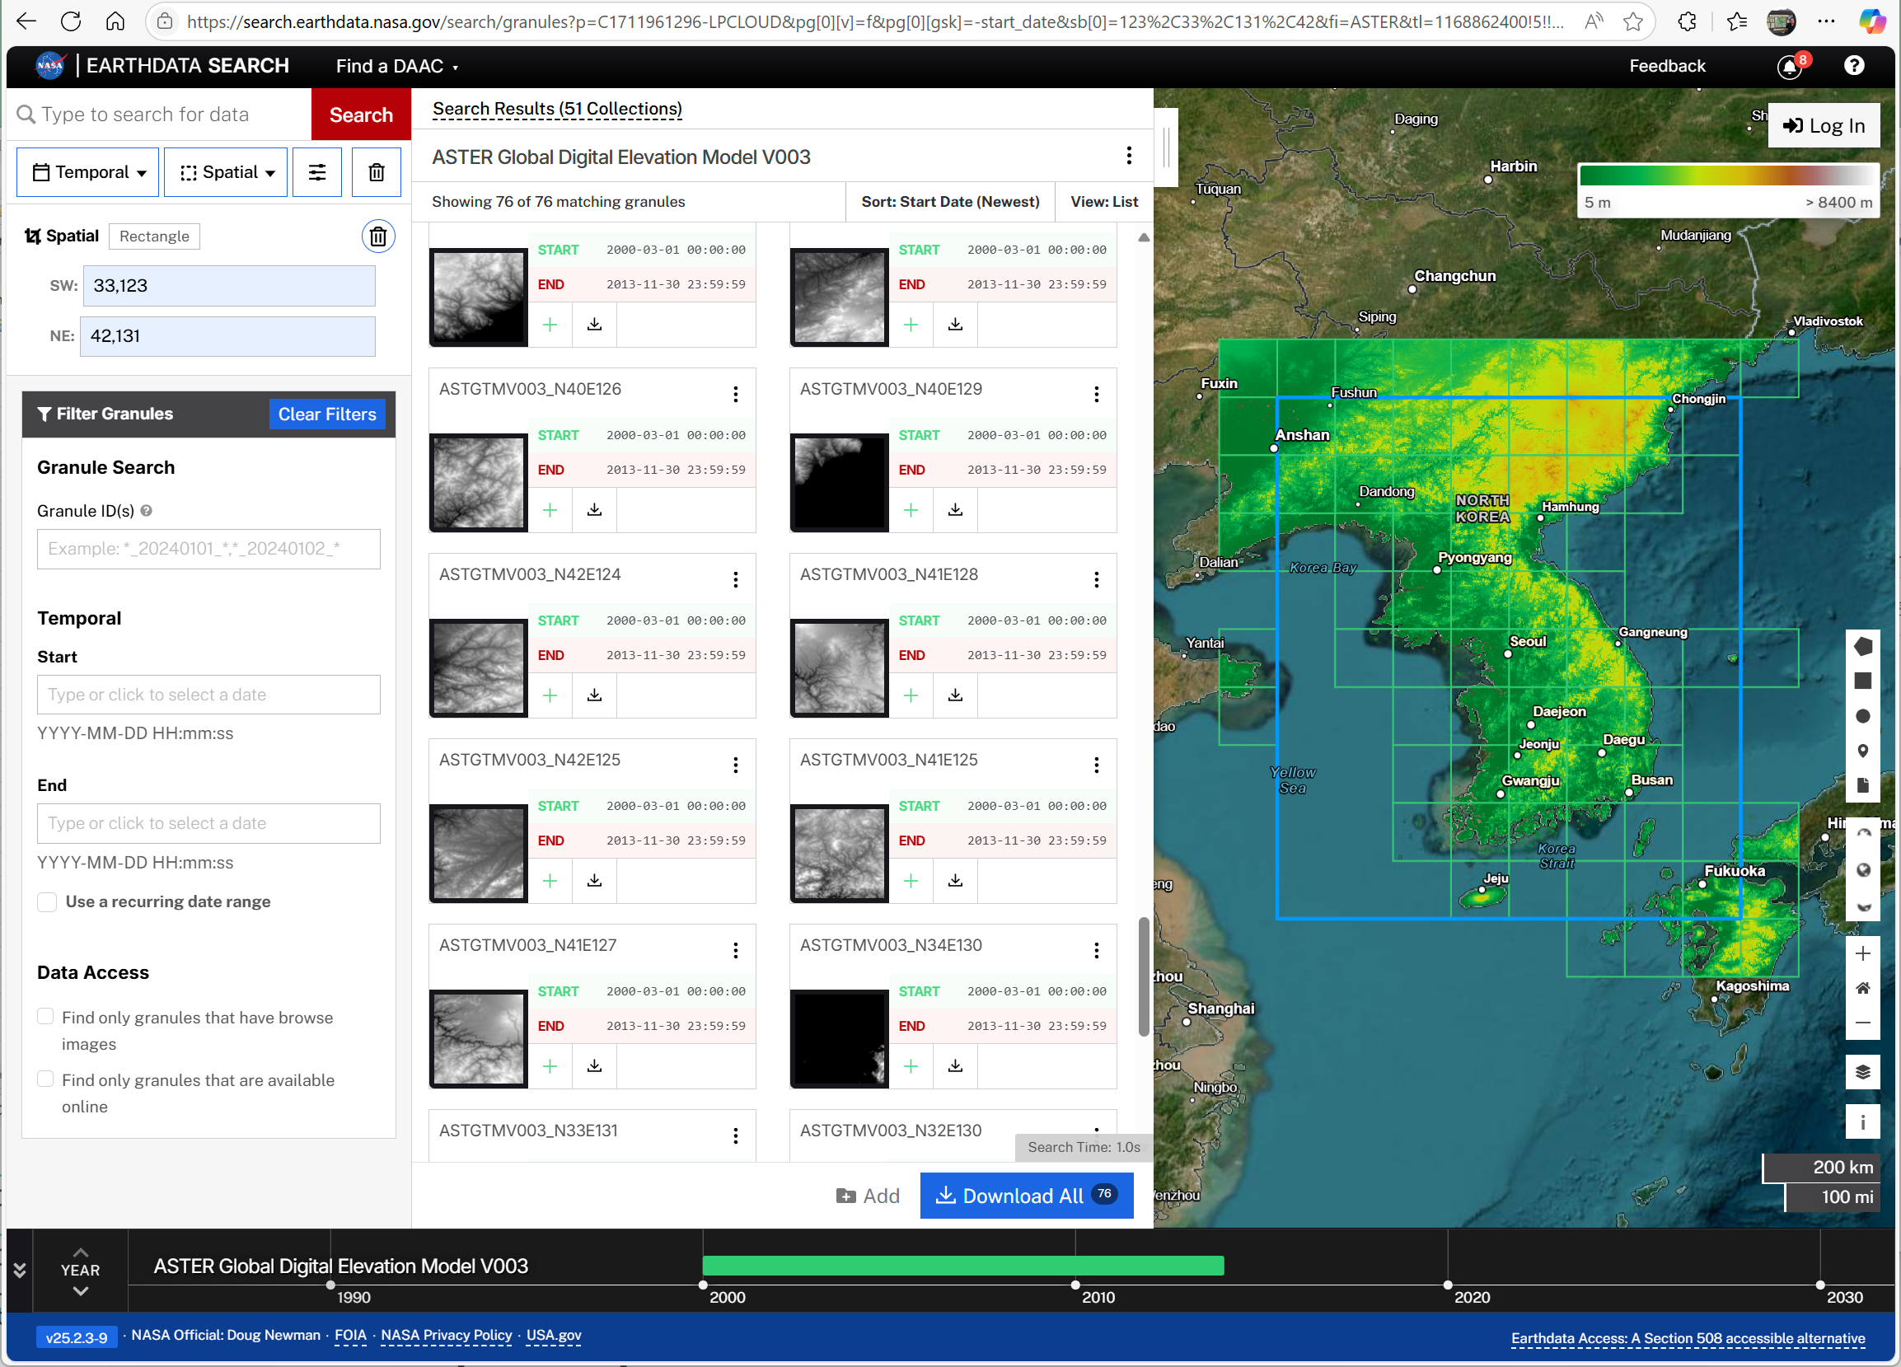
Task: Open the Temporal dropdown
Action: click(88, 173)
